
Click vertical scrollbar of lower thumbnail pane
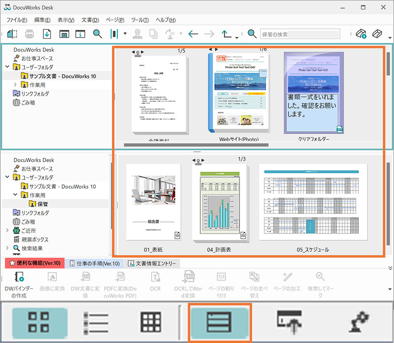[x=389, y=204]
